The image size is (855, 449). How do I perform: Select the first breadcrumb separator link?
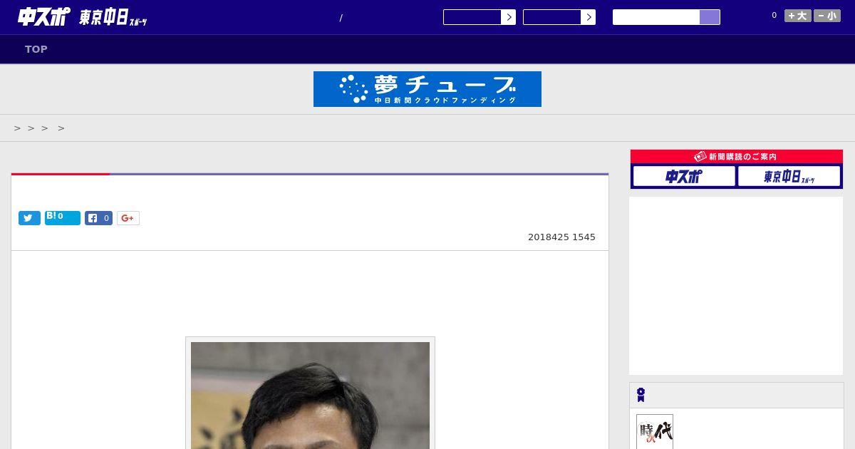coord(18,128)
